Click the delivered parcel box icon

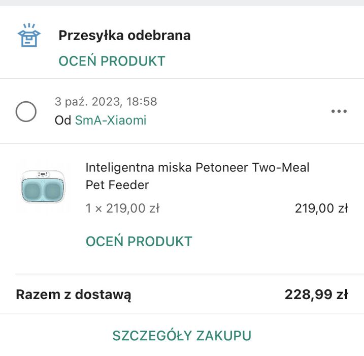[28, 35]
